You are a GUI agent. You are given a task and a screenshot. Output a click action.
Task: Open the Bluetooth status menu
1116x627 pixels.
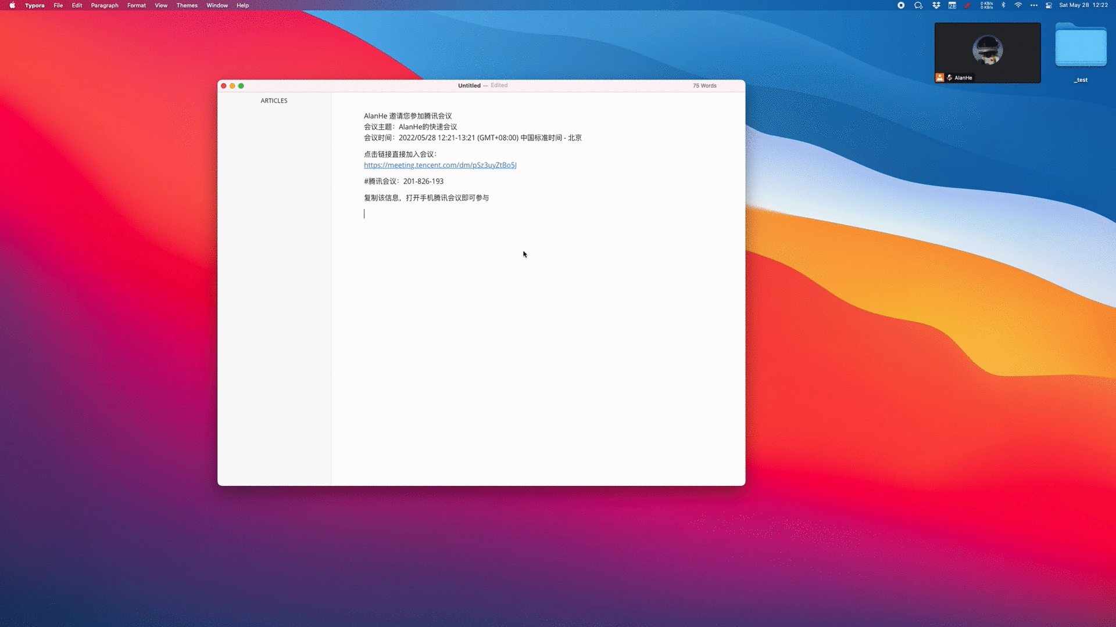[1003, 5]
